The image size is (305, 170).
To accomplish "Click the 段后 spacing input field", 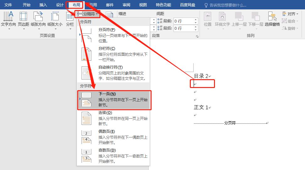I will click(184, 28).
